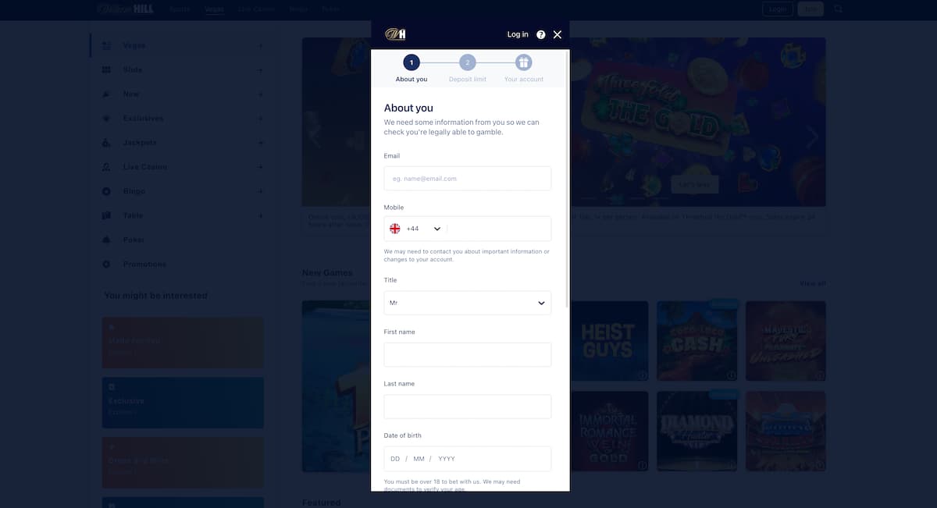Close the registration dialog with the X
The height and width of the screenshot is (508, 937).
point(558,34)
